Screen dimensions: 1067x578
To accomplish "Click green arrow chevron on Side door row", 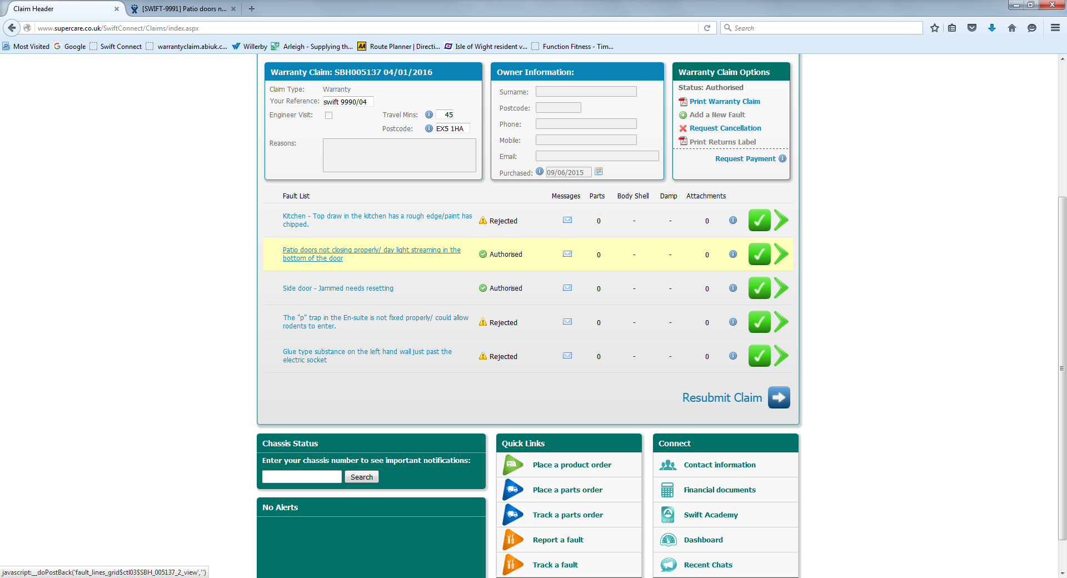I will coord(781,288).
